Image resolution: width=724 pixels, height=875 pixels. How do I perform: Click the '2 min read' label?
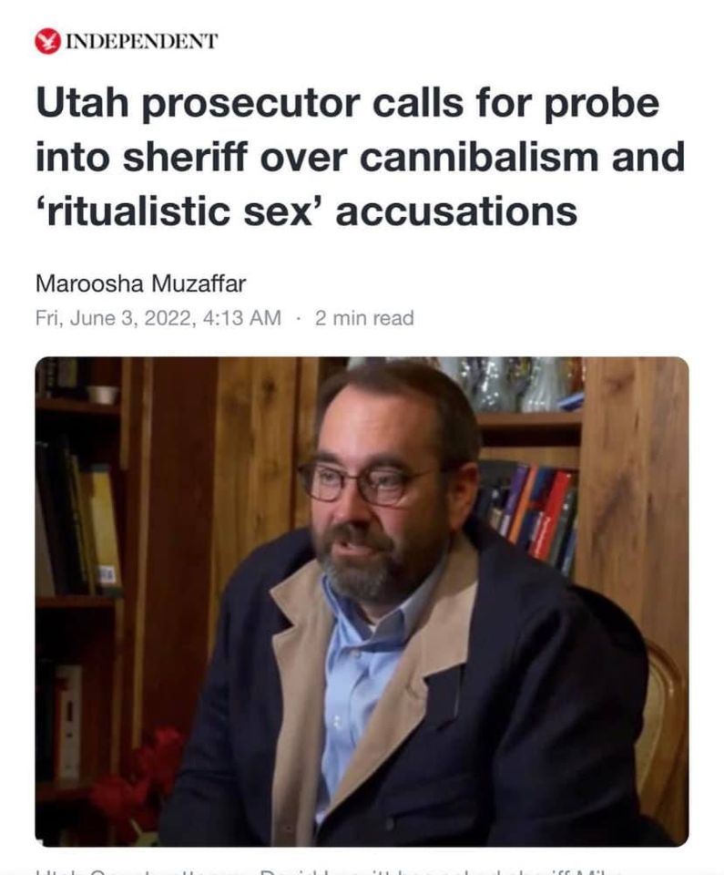364,318
